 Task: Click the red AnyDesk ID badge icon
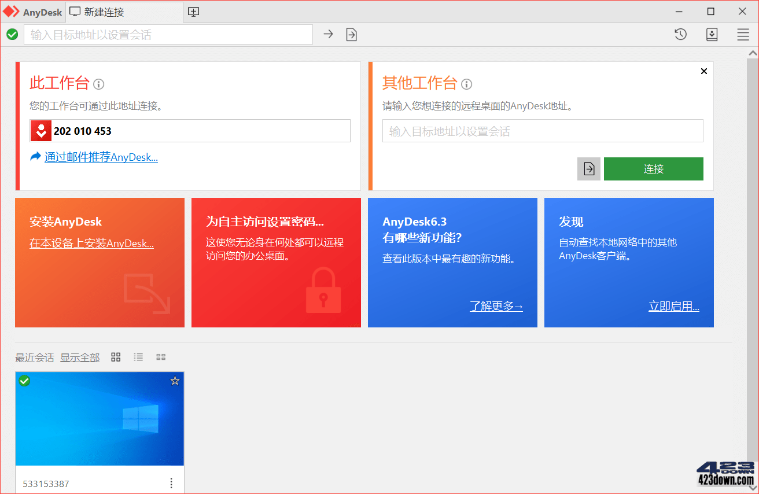pyautogui.click(x=40, y=131)
